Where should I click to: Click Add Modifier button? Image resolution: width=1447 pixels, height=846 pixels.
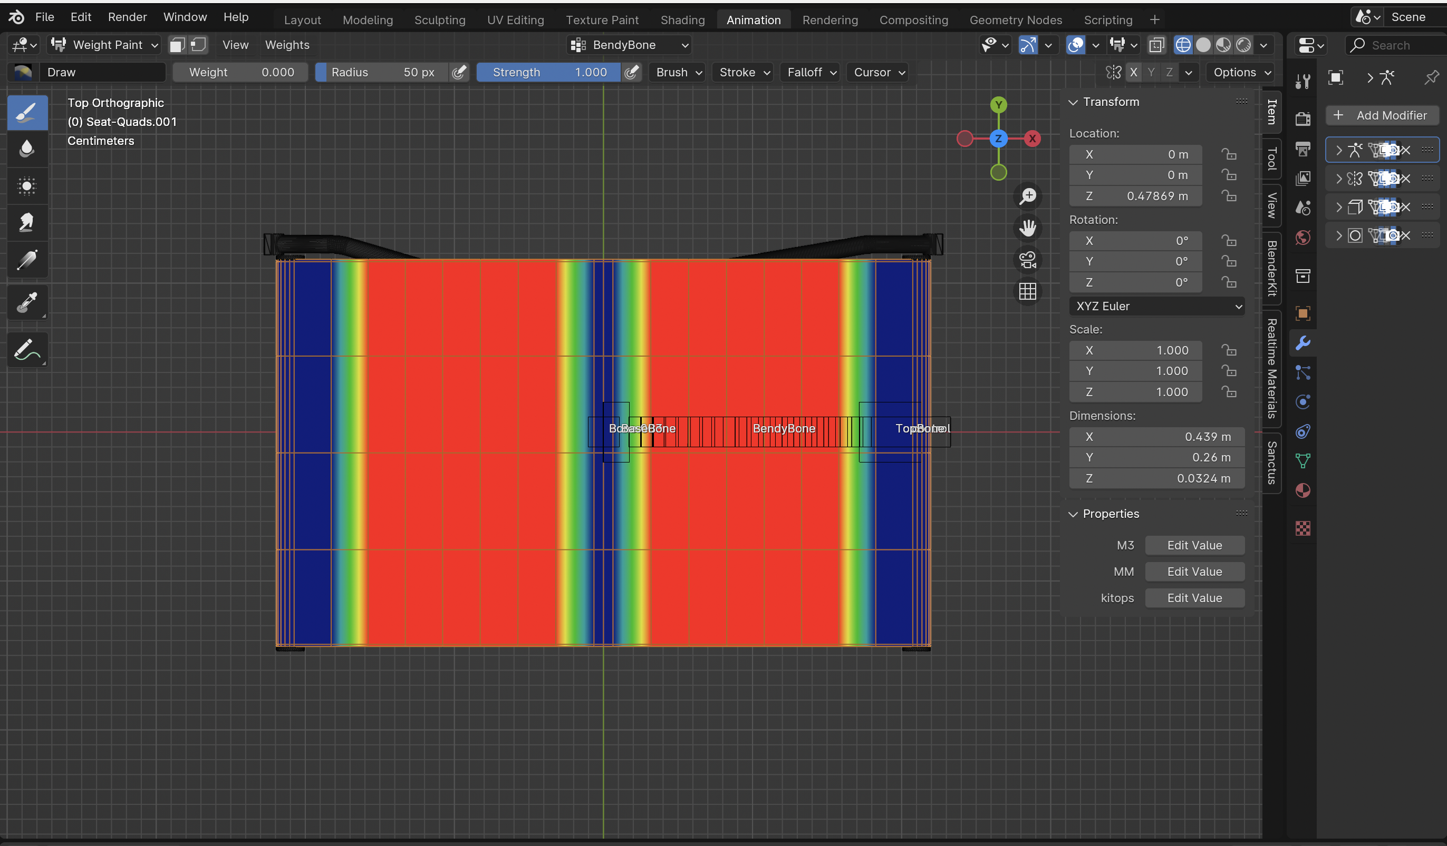tap(1382, 115)
